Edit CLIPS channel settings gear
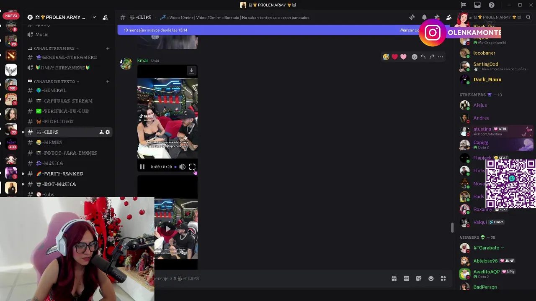The height and width of the screenshot is (301, 536). point(108,132)
